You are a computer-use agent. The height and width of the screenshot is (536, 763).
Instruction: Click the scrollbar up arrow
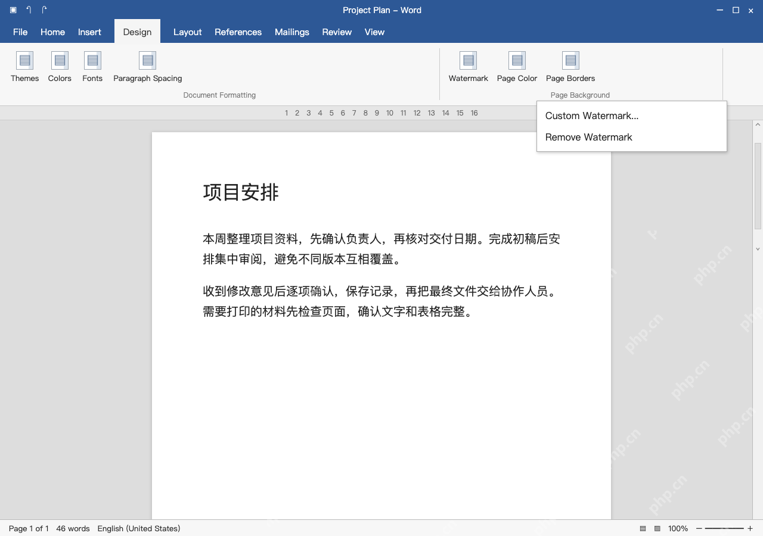758,125
